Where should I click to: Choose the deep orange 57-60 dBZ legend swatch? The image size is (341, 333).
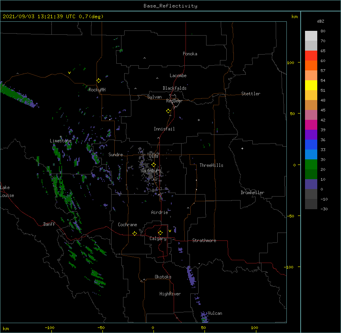(311, 65)
